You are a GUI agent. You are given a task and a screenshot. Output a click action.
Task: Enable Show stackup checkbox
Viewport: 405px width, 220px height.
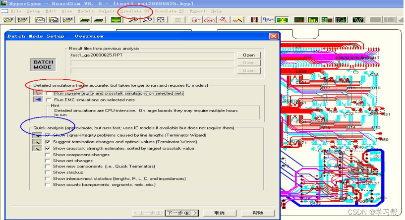tap(48, 172)
